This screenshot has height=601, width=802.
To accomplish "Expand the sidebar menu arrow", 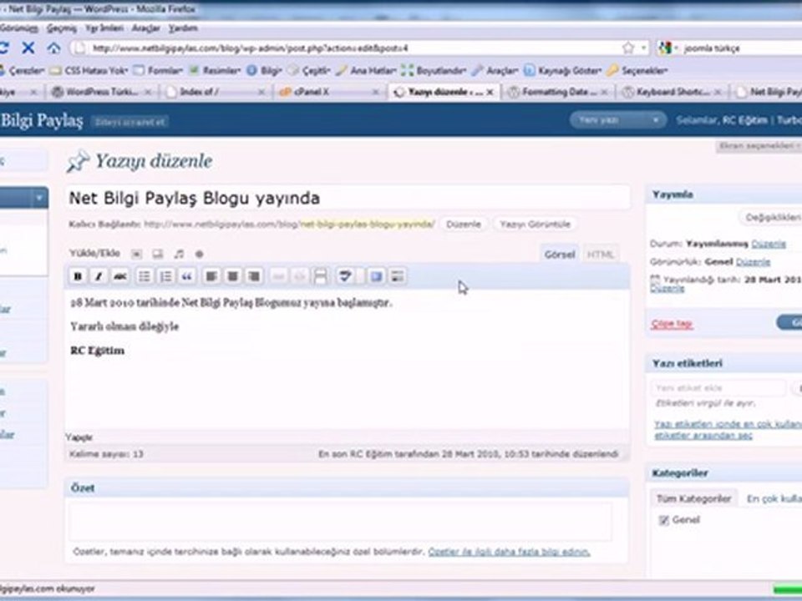I will (39, 198).
